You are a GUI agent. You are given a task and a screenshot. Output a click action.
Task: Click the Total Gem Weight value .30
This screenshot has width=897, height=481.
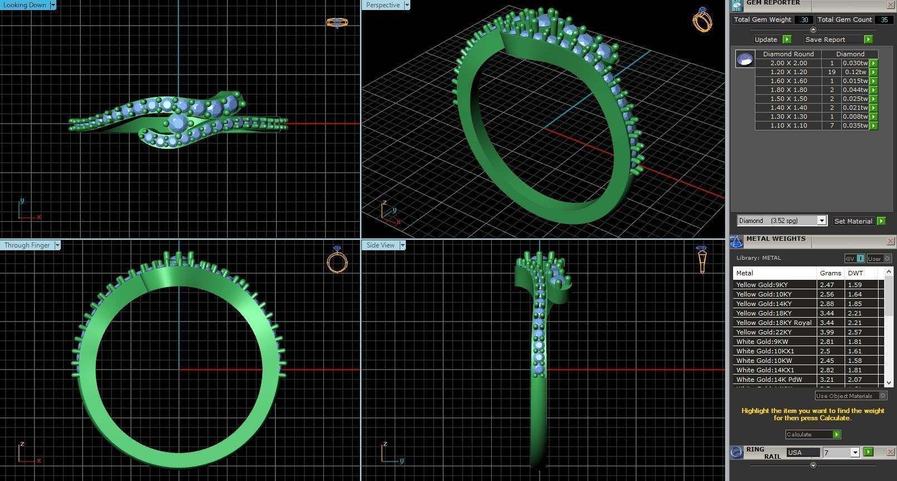tap(803, 20)
